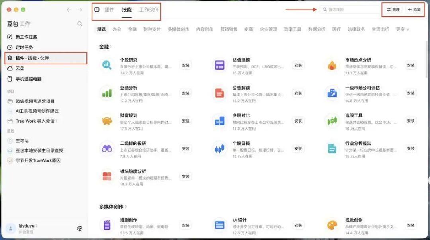Click the 业绩分析 bar chart icon

pos(107,93)
